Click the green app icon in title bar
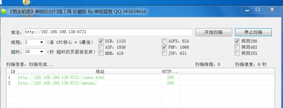This screenshot has height=108, width=283. (x=4, y=12)
